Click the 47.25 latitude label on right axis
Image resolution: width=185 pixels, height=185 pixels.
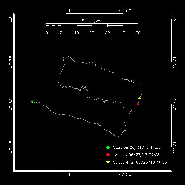point(174,147)
